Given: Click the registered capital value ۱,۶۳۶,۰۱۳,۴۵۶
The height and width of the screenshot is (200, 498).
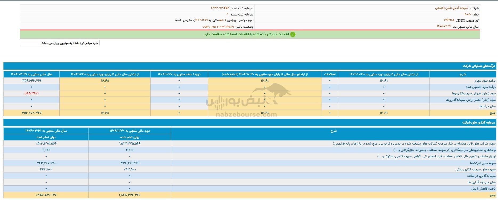Looking at the screenshot, I should [x=220, y=8].
